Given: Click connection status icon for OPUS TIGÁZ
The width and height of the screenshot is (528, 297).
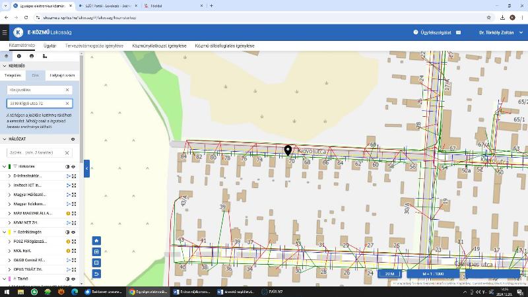Looking at the screenshot, I should tap(69, 269).
